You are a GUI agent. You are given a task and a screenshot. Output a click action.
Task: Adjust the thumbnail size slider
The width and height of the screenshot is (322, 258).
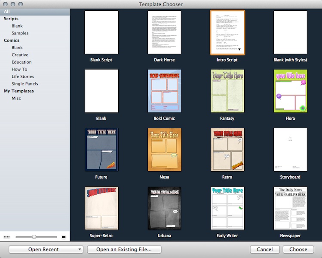pos(34,237)
